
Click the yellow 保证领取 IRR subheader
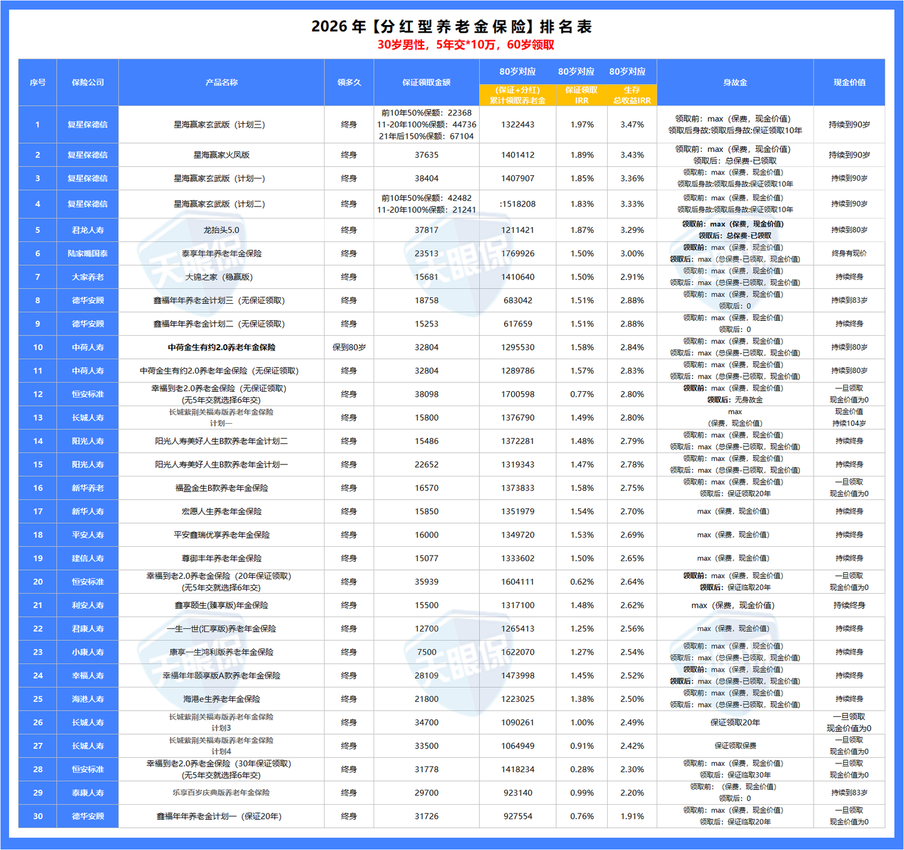point(581,95)
